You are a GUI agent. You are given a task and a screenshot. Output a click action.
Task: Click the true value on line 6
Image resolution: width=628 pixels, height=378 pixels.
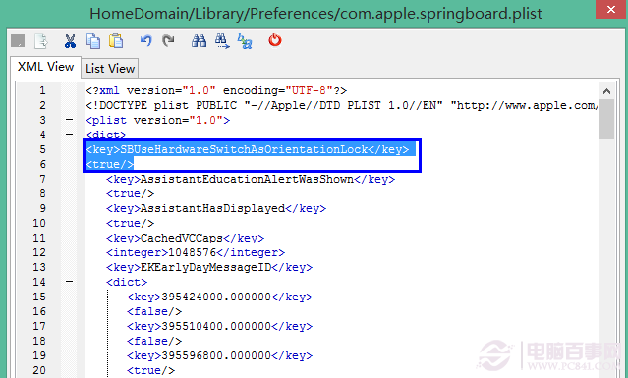(109, 164)
